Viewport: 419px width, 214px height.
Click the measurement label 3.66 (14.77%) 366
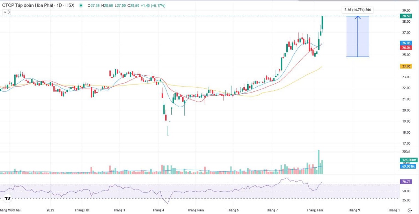tap(357, 10)
